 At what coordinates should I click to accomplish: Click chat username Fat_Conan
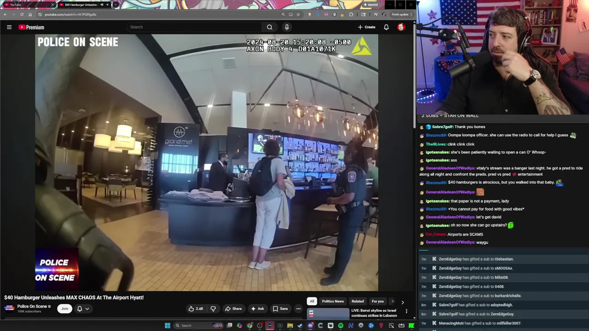pos(436,234)
